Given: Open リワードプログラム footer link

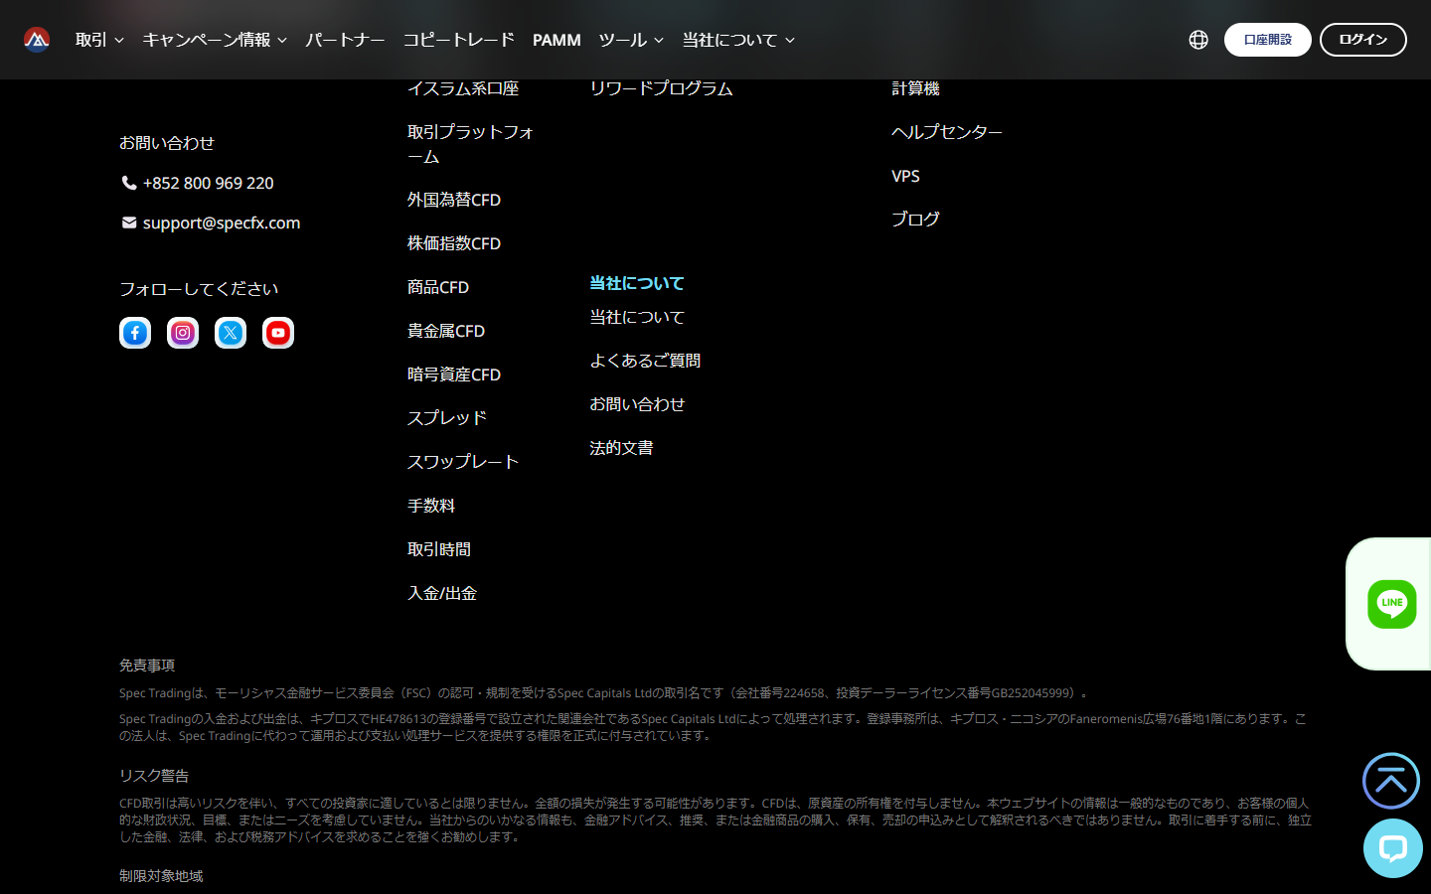Looking at the screenshot, I should pos(661,88).
